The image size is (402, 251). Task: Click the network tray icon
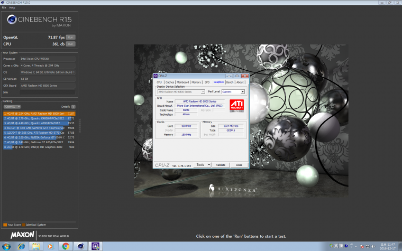pyautogui.click(x=368, y=247)
